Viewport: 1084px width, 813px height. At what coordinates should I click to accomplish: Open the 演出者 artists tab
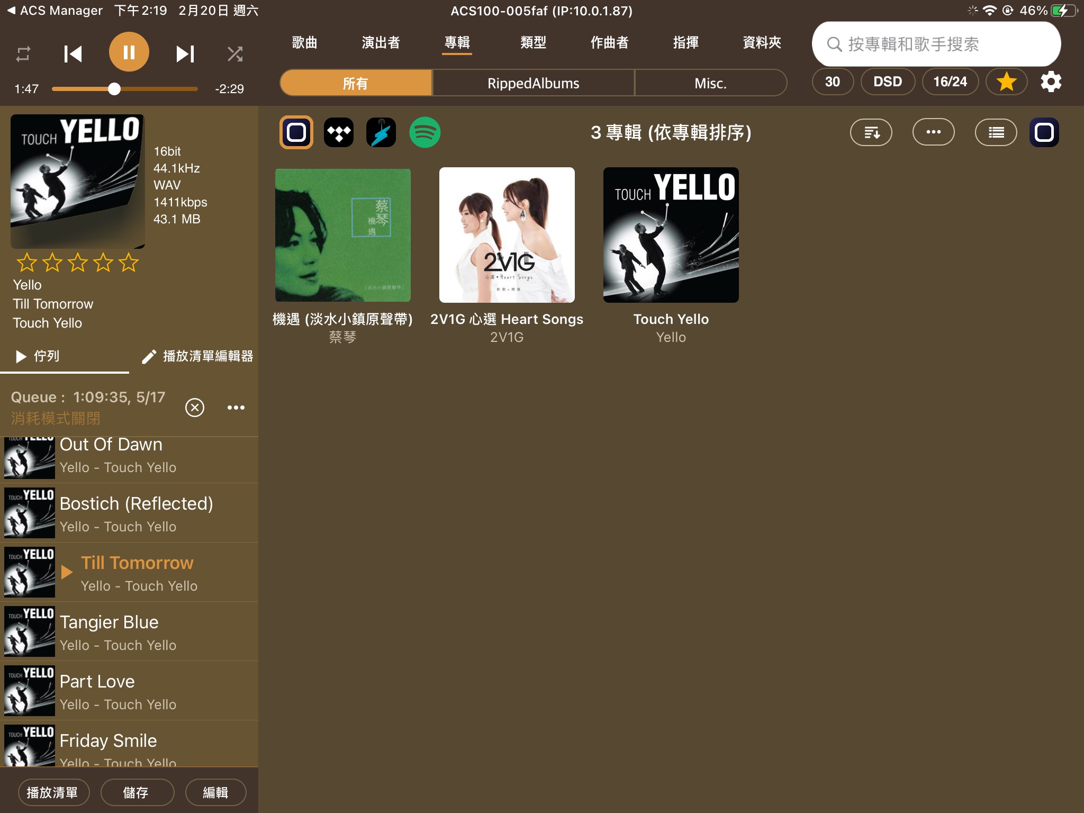[x=381, y=42]
